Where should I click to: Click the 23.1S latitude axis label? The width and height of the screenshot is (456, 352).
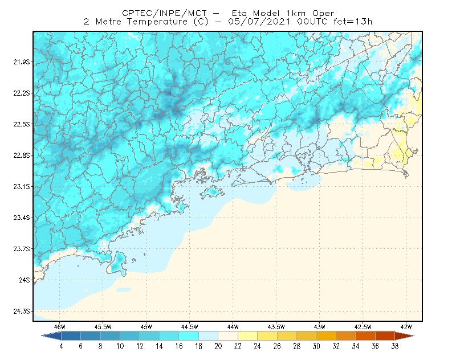pos(22,186)
